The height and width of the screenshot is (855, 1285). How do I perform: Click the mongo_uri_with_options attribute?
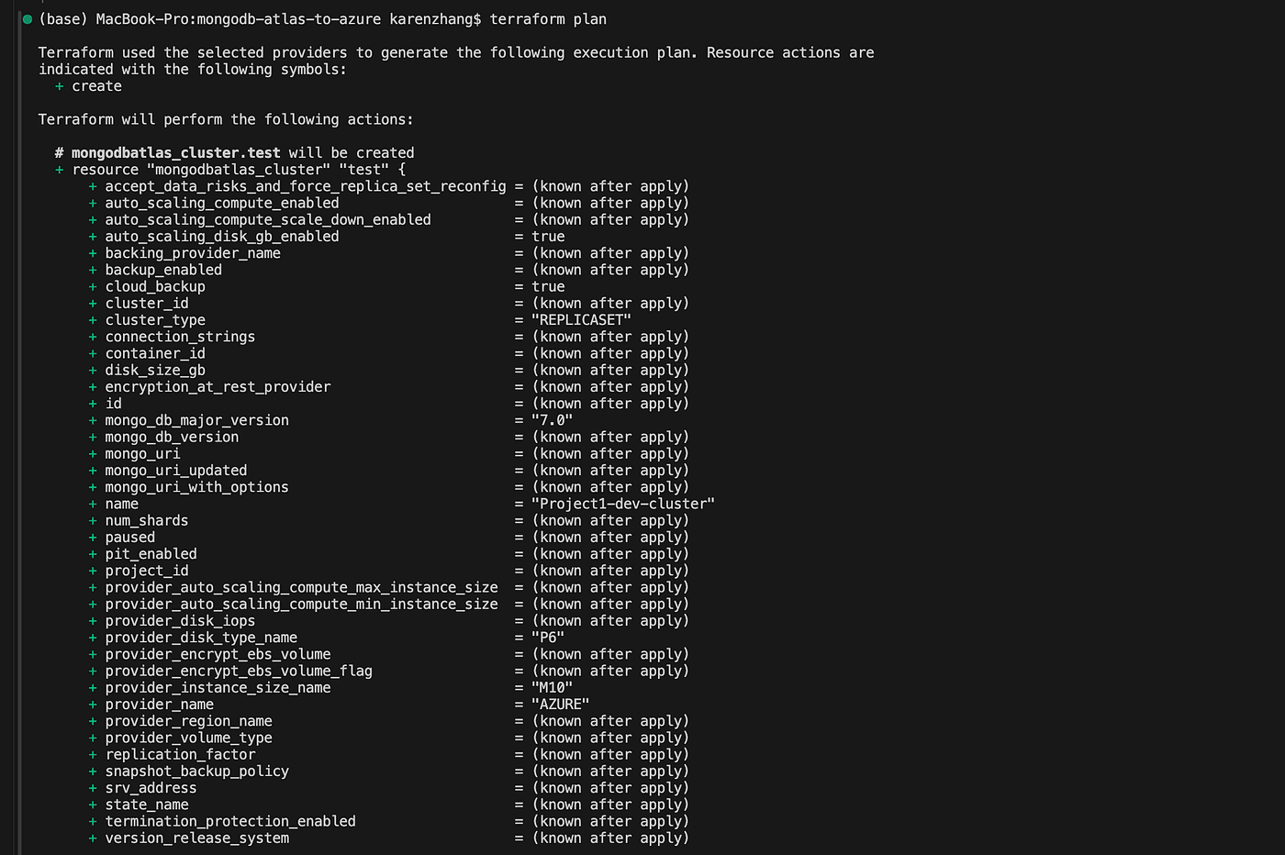(197, 487)
